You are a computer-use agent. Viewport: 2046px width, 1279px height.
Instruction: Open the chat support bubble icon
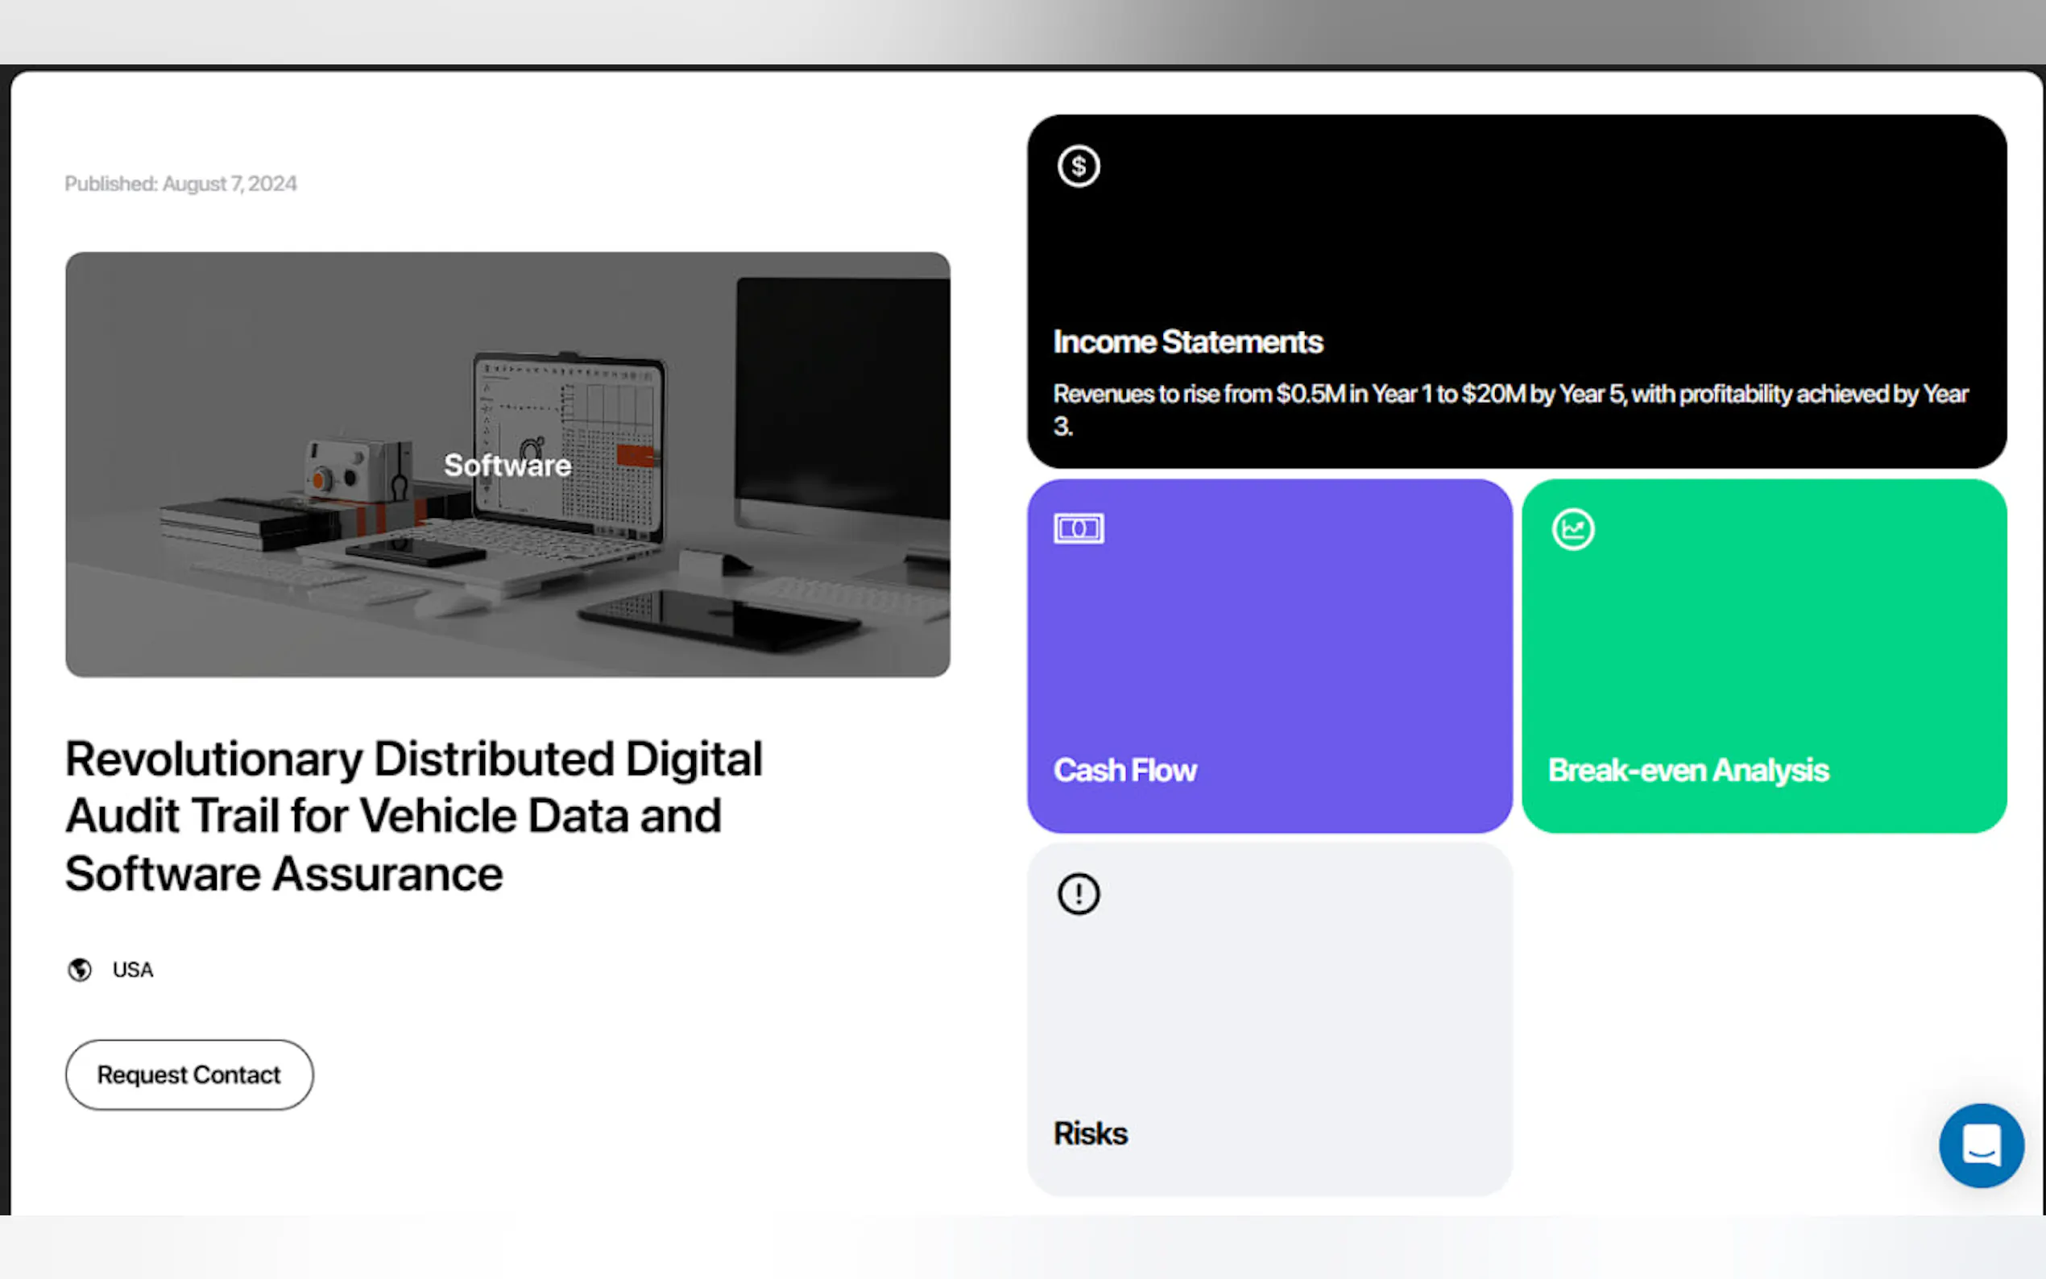point(1981,1144)
